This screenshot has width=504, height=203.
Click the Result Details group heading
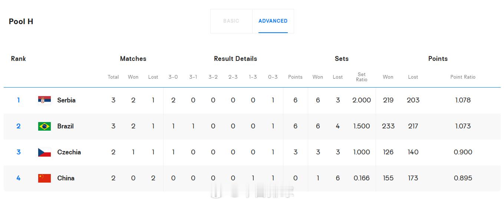click(x=235, y=59)
